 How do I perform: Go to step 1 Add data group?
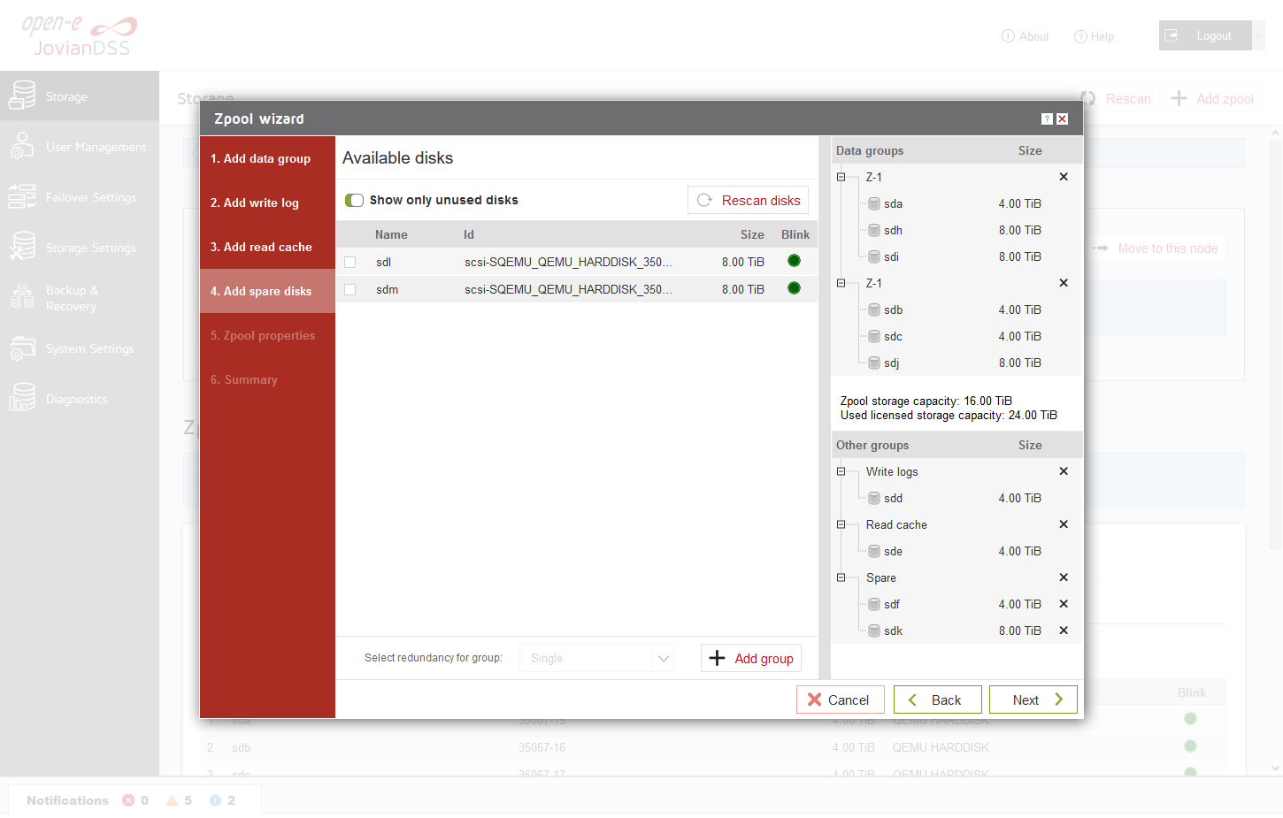[267, 158]
